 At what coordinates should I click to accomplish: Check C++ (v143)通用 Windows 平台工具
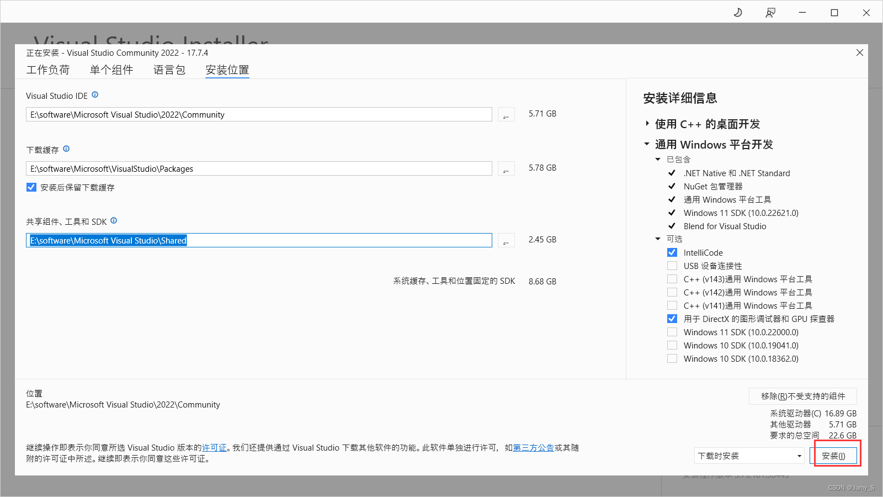click(672, 279)
